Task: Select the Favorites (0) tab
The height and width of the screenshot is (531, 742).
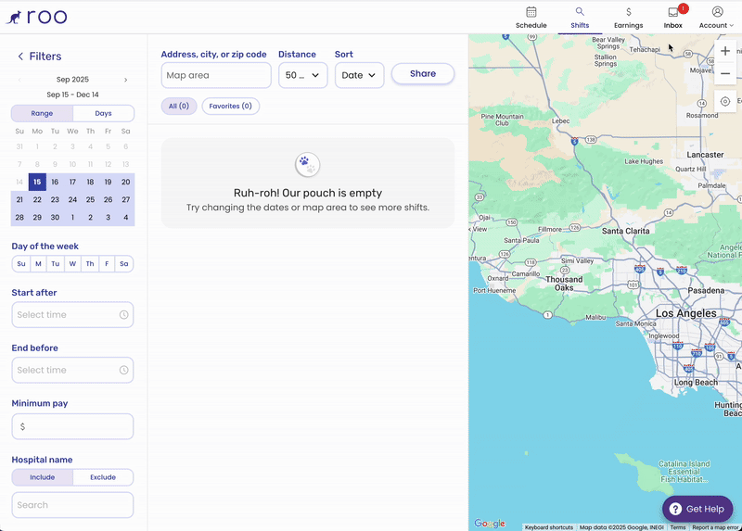Action: pyautogui.click(x=230, y=106)
